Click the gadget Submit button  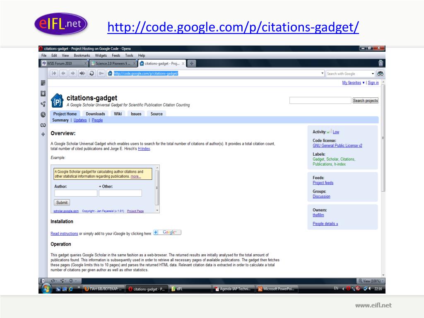pos(62,202)
